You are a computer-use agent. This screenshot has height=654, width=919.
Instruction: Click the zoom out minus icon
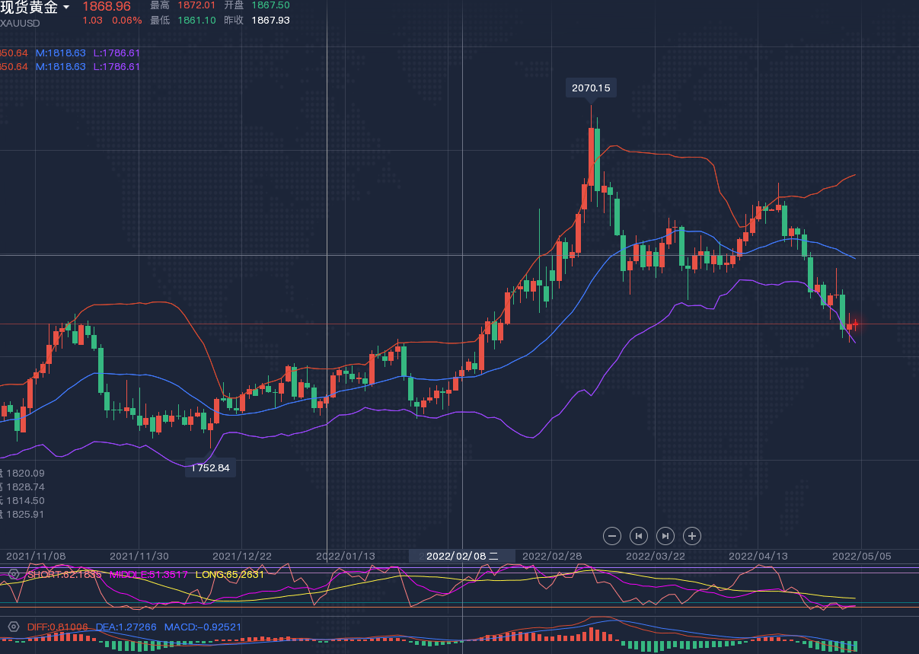(612, 536)
